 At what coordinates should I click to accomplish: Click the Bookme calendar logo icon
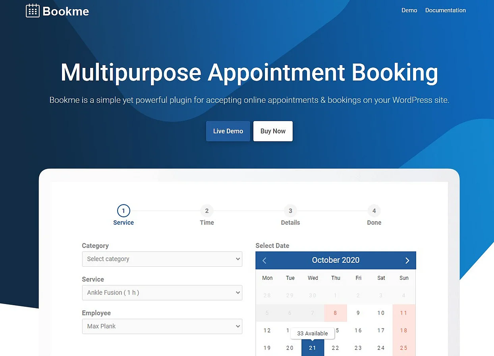tap(33, 11)
